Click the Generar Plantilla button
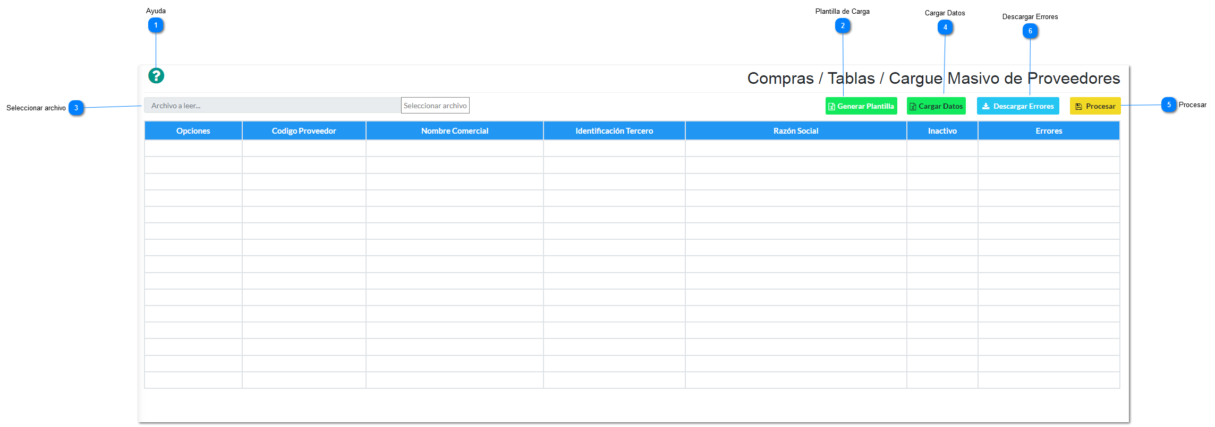 coord(861,106)
